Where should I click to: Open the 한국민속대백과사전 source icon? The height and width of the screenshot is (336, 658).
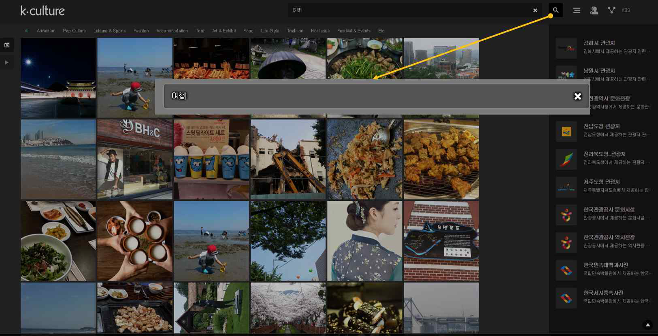[x=566, y=270]
